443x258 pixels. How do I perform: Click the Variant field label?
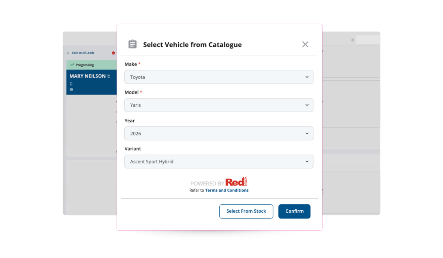tap(133, 149)
